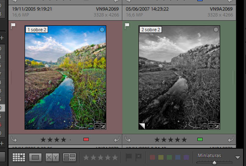
Task: Open XY Compare view
Action: tap(52, 157)
